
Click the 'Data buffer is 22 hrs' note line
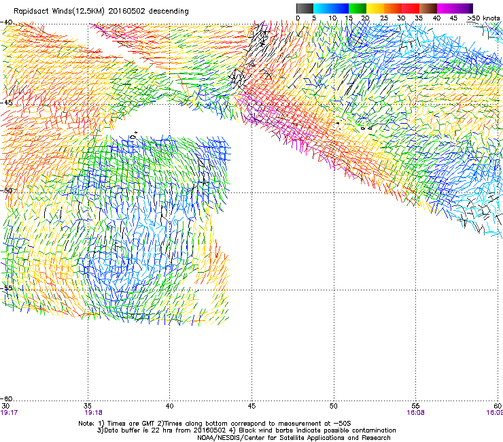[x=246, y=430]
